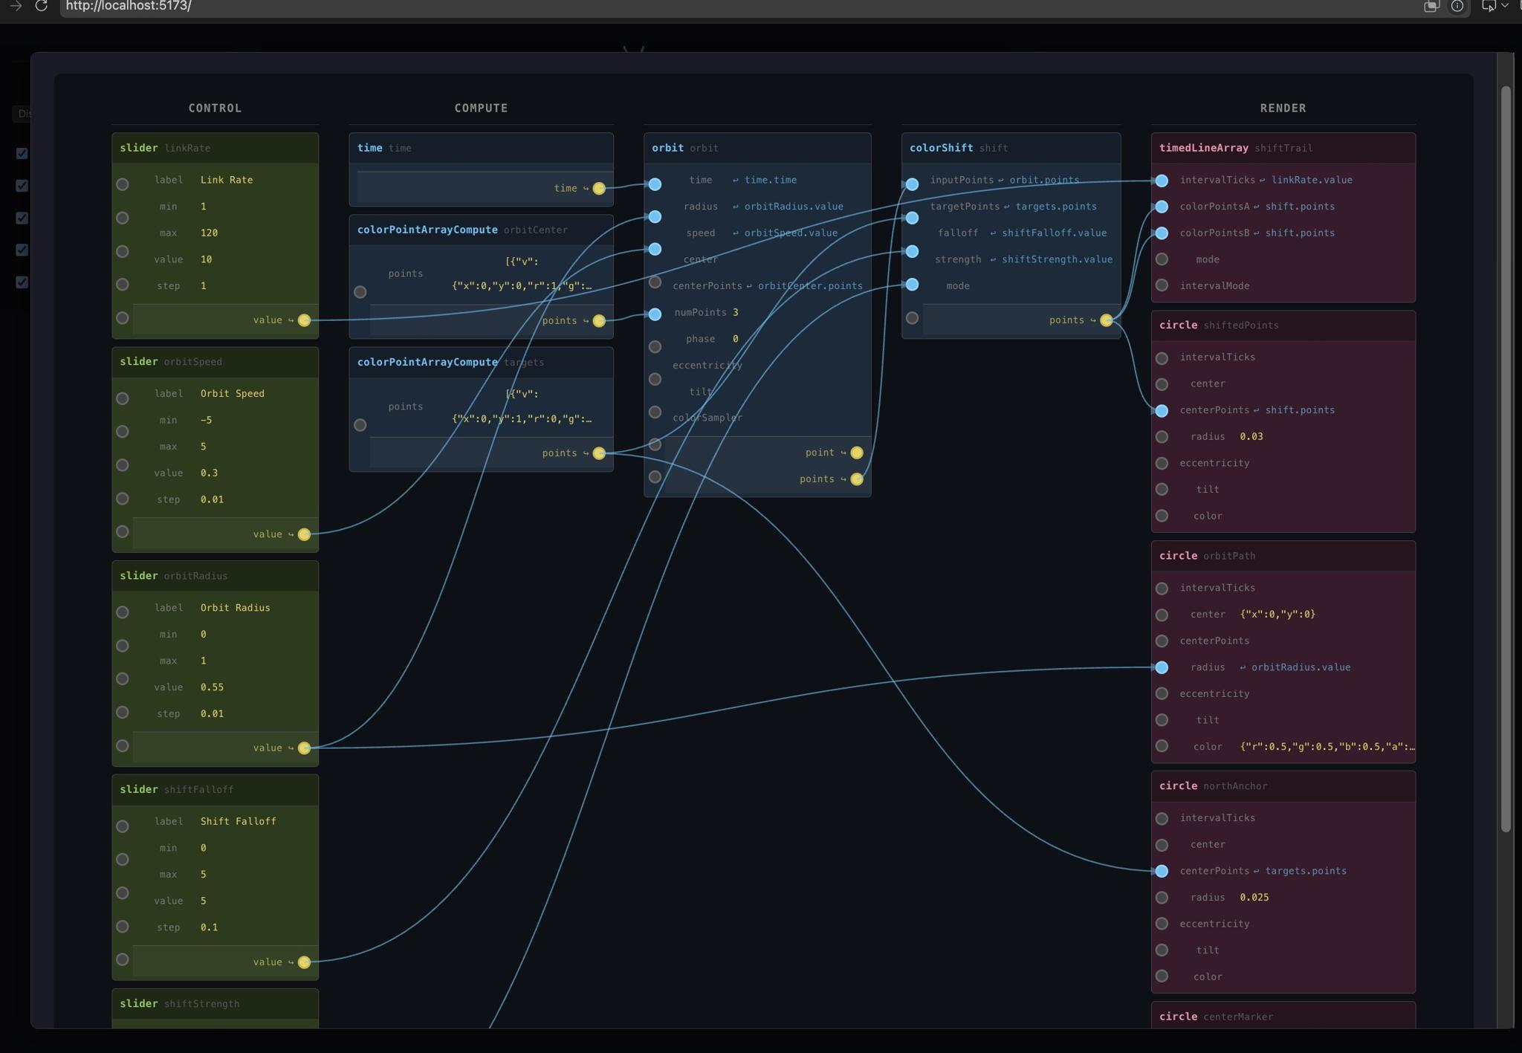
Task: Select the "circle orbitPath" node header
Action: pos(1283,556)
